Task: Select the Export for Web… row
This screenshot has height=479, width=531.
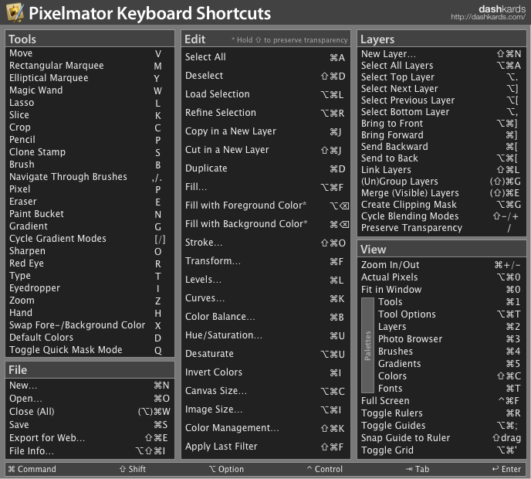Action: click(x=90, y=438)
